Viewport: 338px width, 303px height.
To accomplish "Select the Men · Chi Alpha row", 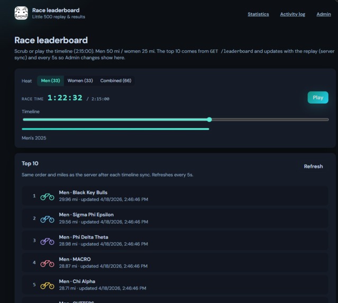I will 175,284.
